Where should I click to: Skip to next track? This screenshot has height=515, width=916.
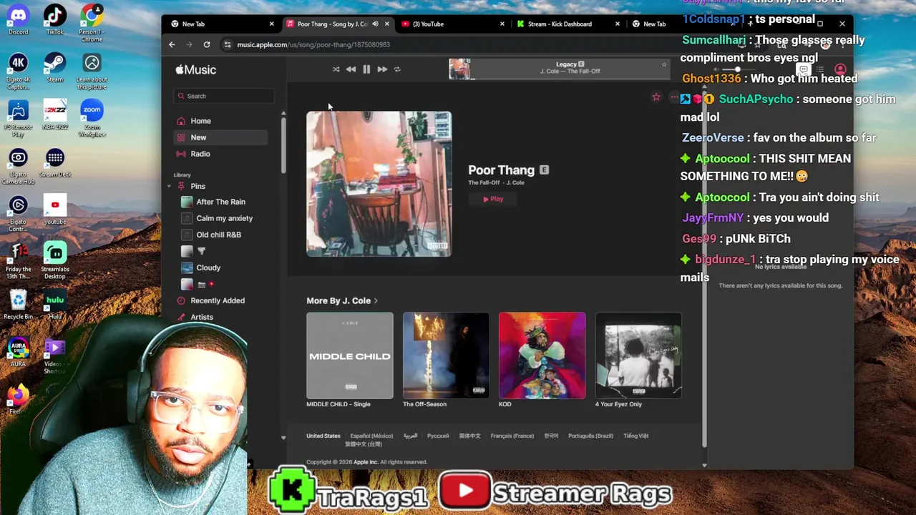coord(382,69)
